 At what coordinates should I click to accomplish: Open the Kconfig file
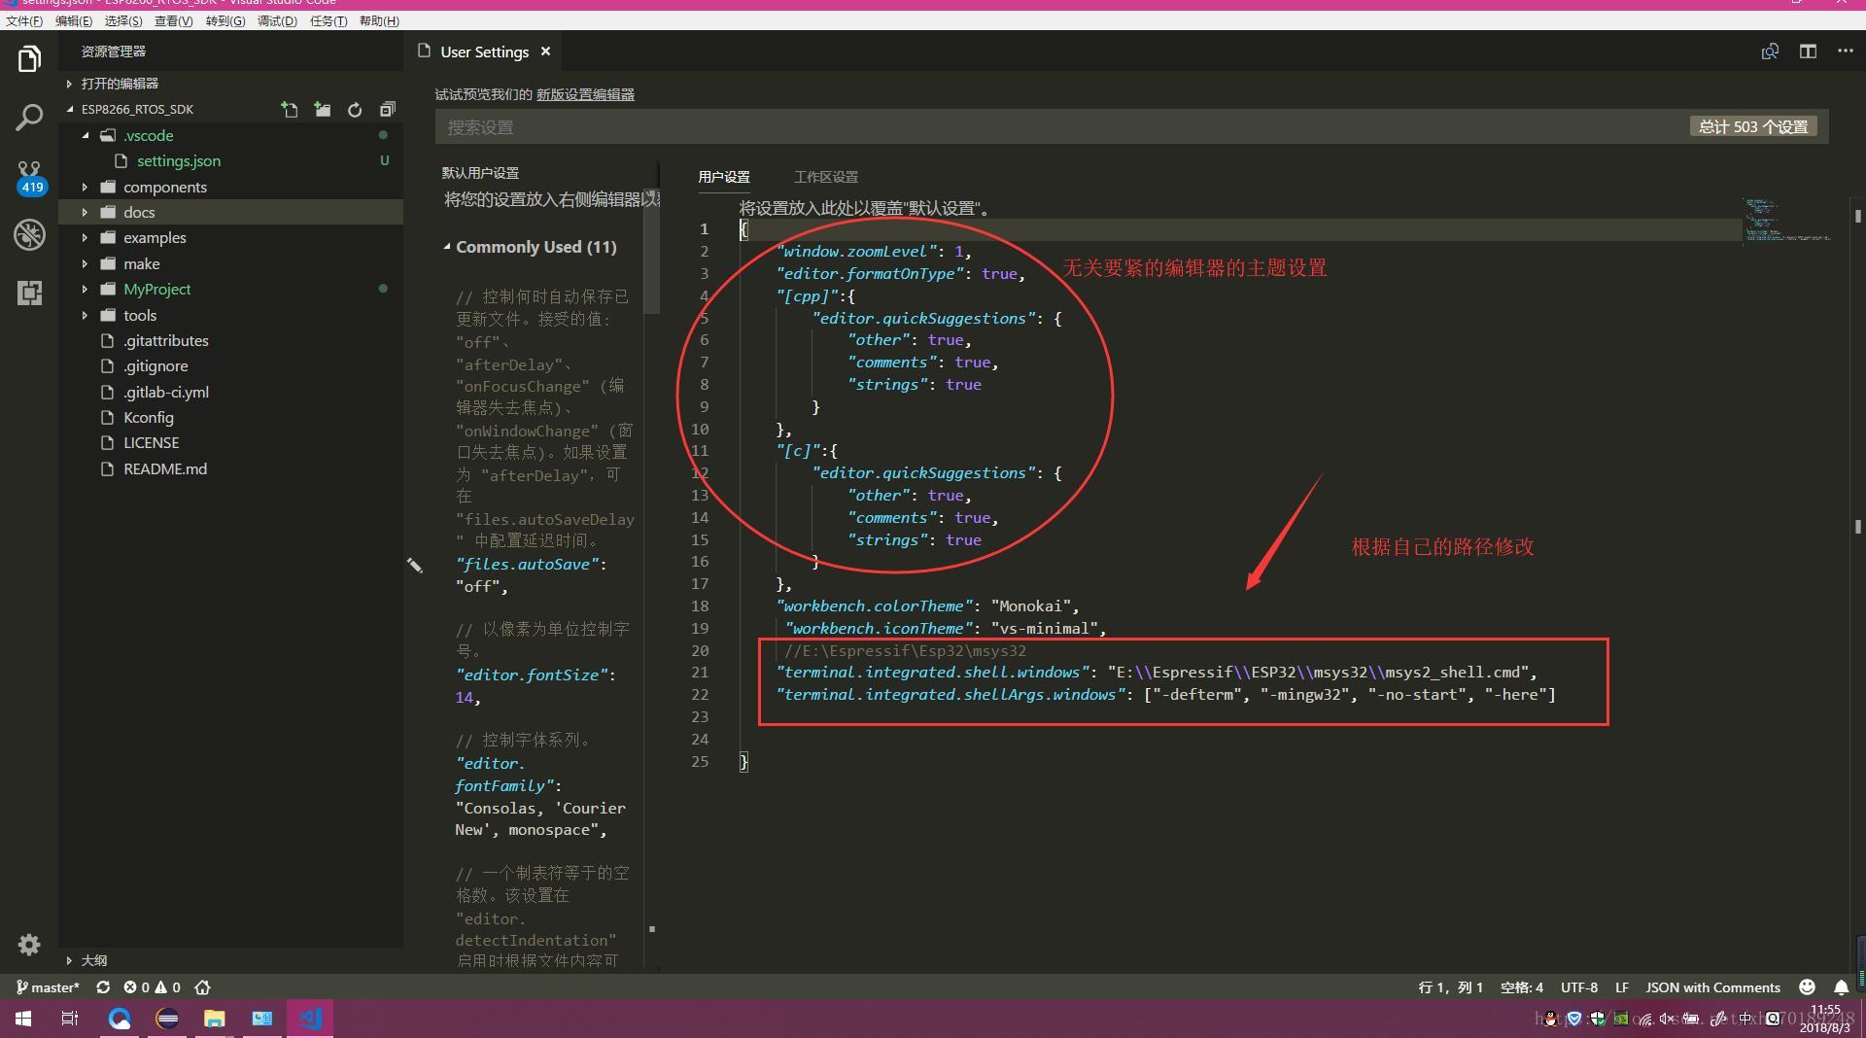[148, 417]
